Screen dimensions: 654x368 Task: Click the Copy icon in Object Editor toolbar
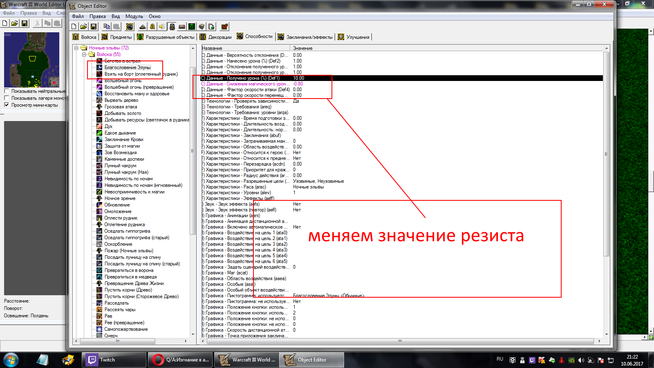click(x=107, y=27)
